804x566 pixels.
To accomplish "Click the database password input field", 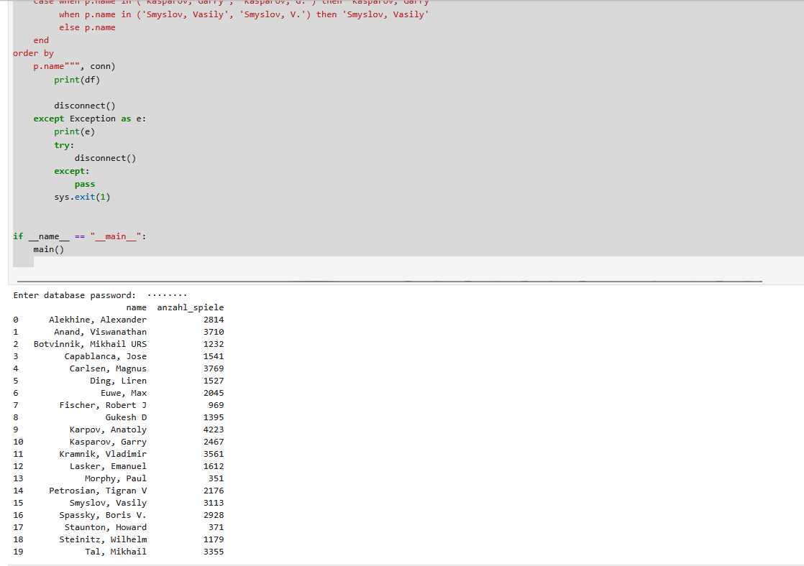I will 167,295.
